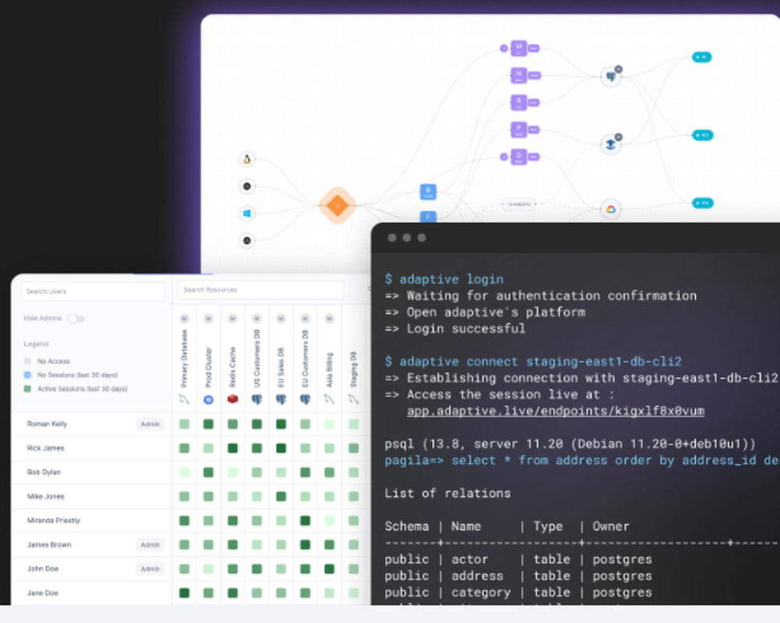Select Mike Jones's EU Sales DB cell

281,496
